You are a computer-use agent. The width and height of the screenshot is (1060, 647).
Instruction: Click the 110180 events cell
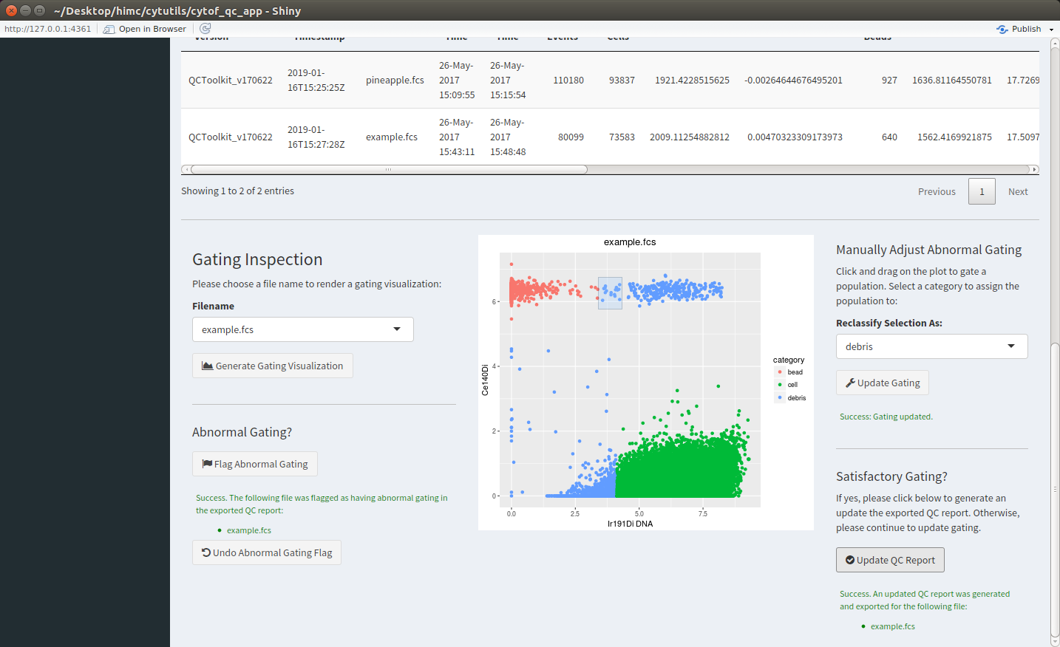click(568, 80)
